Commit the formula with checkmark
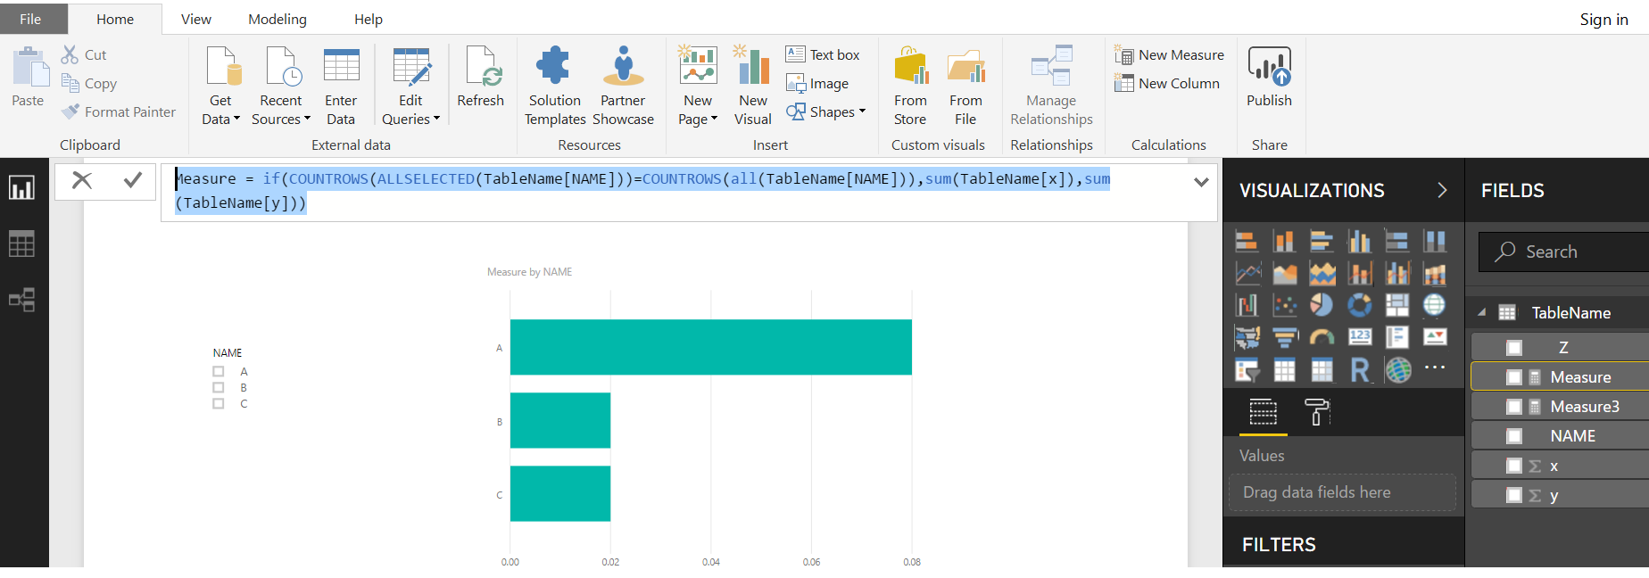Viewport: 1649px width, 578px height. (133, 180)
